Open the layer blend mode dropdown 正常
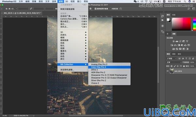 [174, 62]
